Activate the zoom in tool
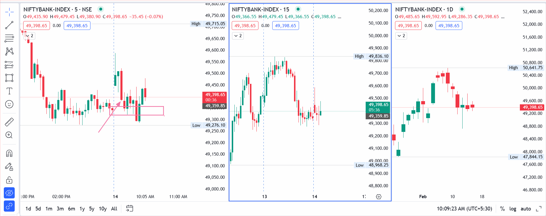 point(9,135)
